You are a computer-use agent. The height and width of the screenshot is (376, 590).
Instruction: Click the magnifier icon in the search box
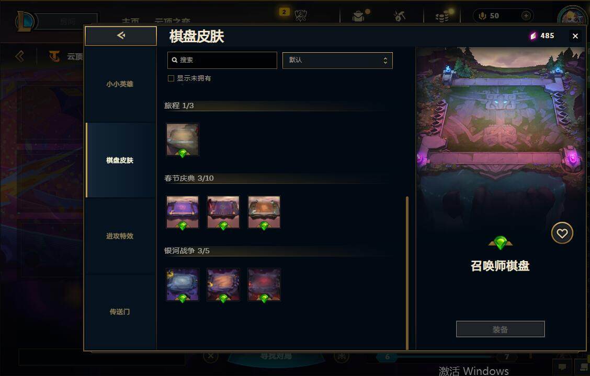point(175,60)
